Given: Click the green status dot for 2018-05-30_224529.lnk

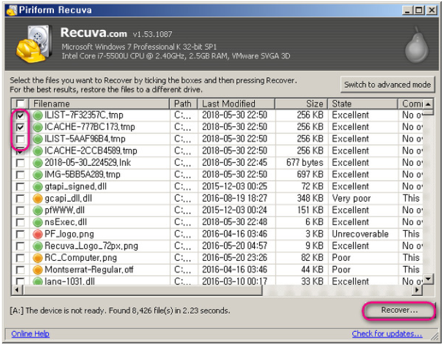Looking at the screenshot, I should click(x=37, y=163).
